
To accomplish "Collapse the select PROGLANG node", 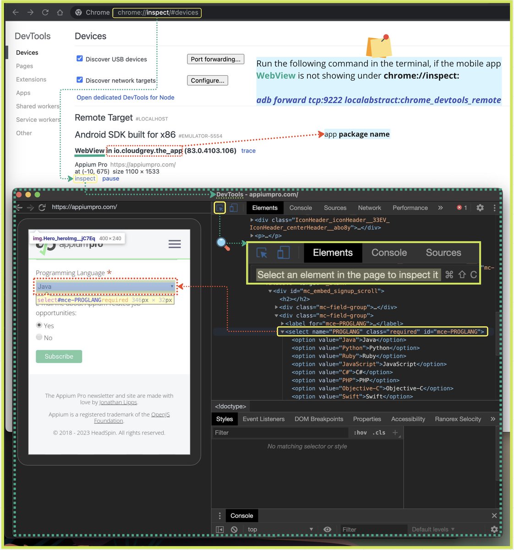I will 282,332.
